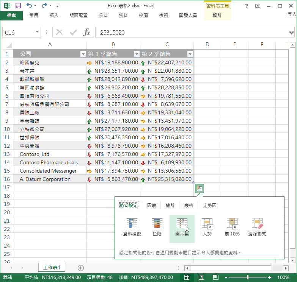Image resolution: width=297 pixels, height=282 pixels.
Task: Select row 9 header
Action: click(x=6, y=121)
